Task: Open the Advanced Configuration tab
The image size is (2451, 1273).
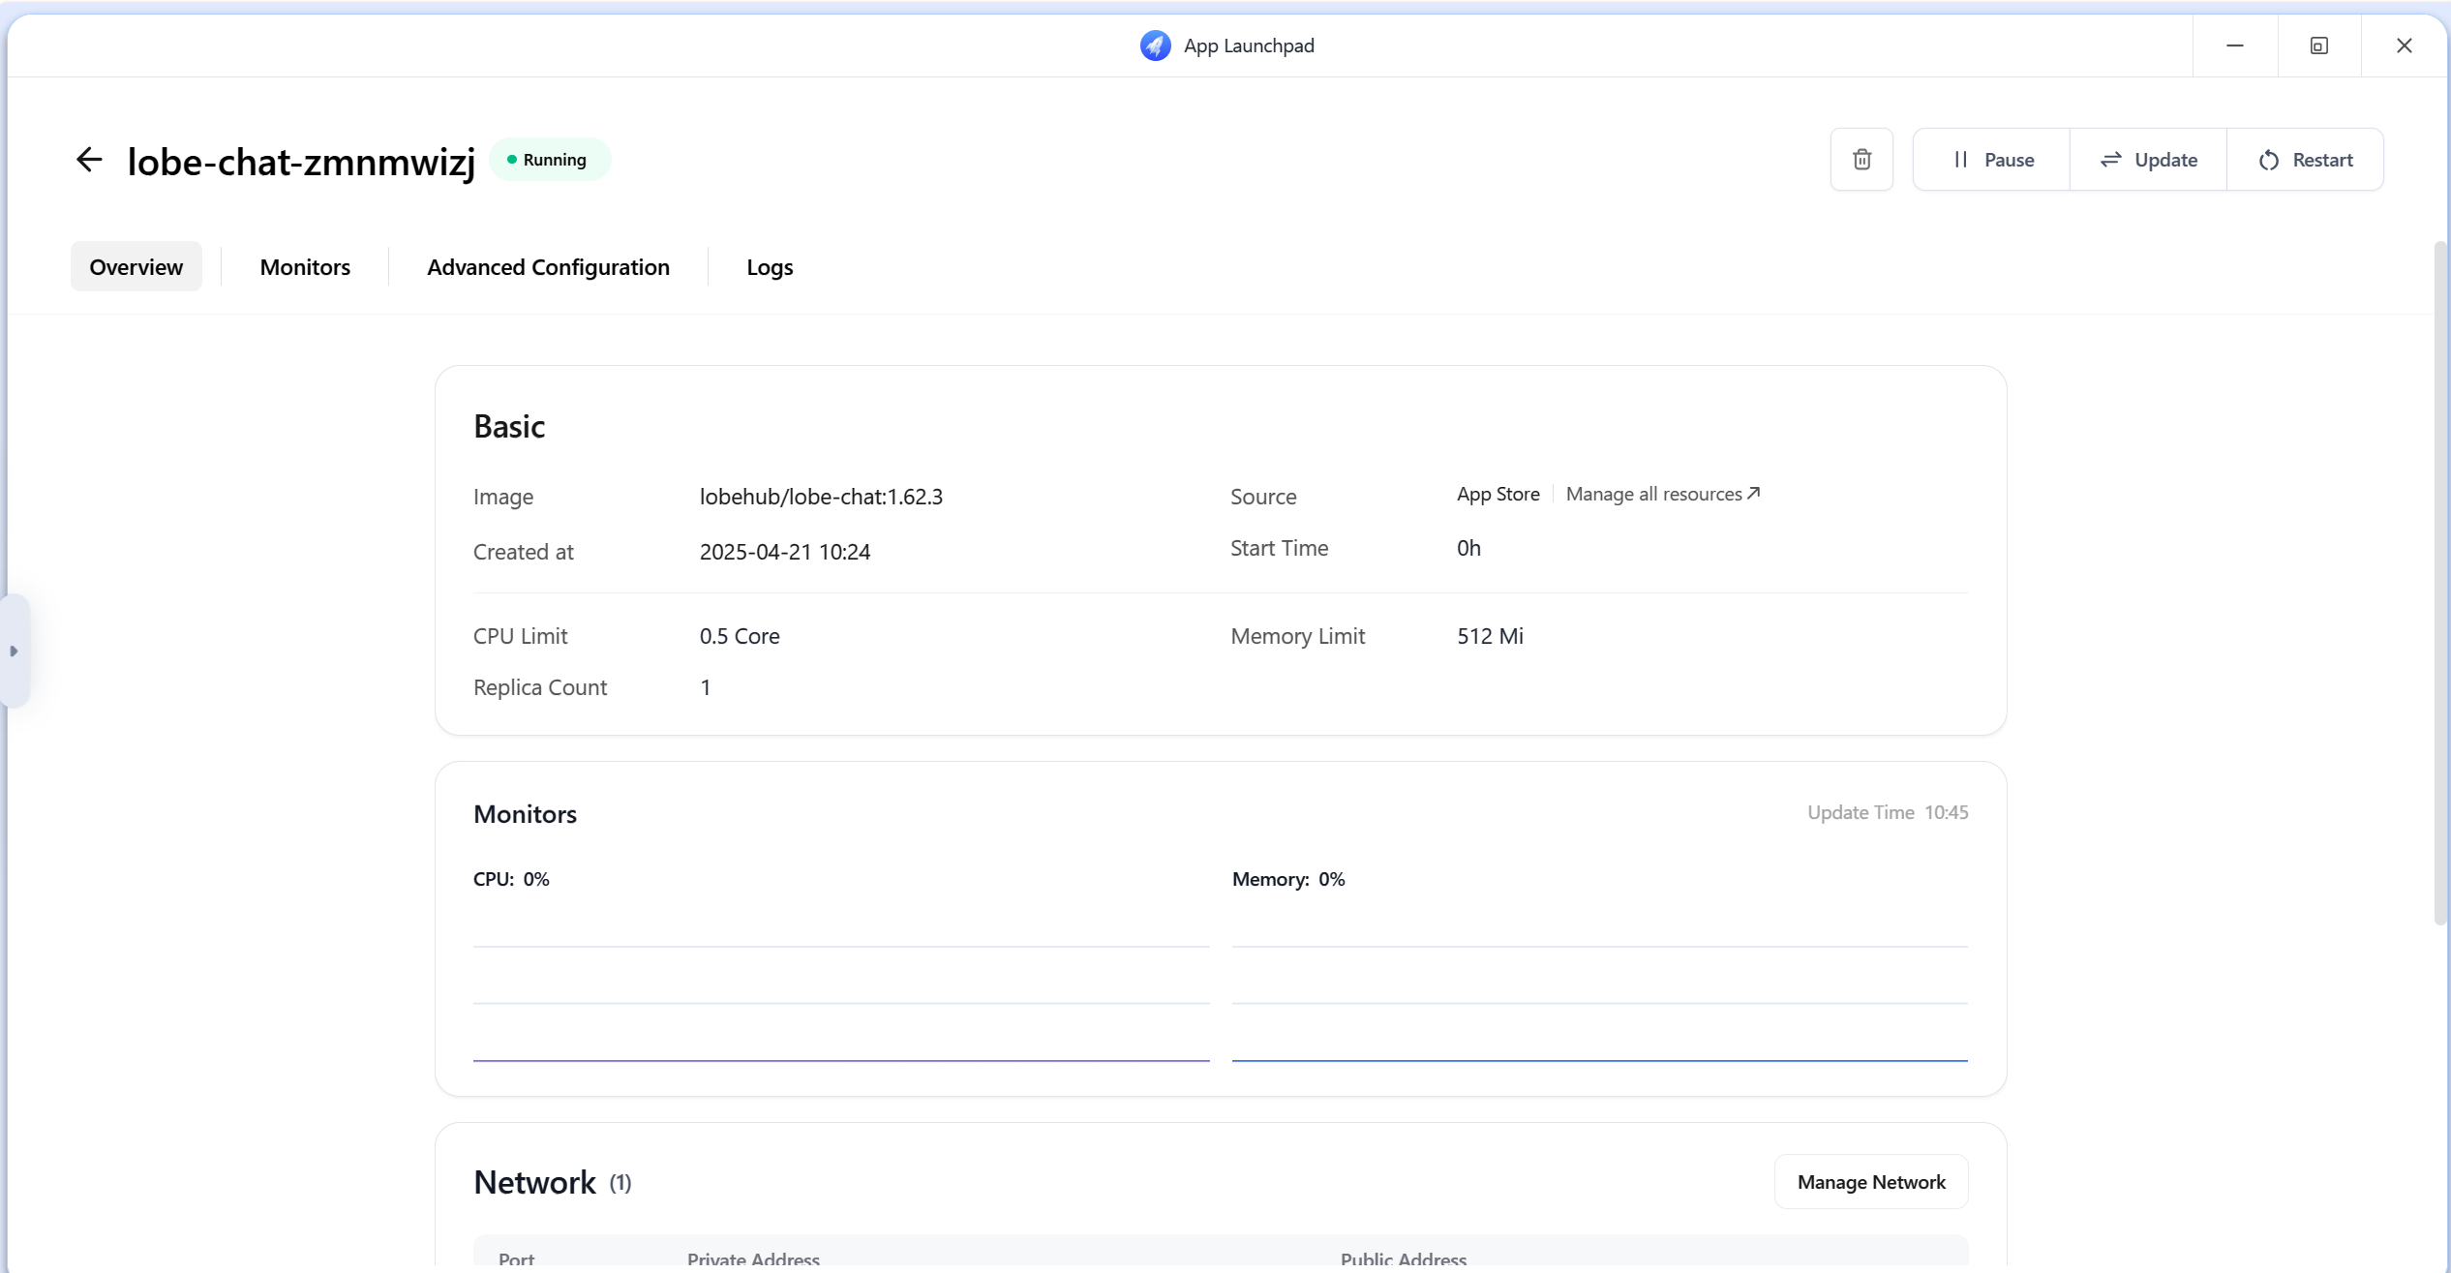Action: [x=548, y=266]
